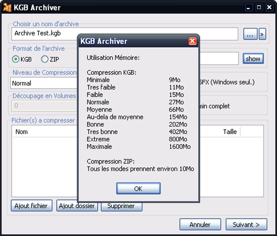Click Supprimer button
The width and height of the screenshot is (277, 236).
[x=122, y=207]
